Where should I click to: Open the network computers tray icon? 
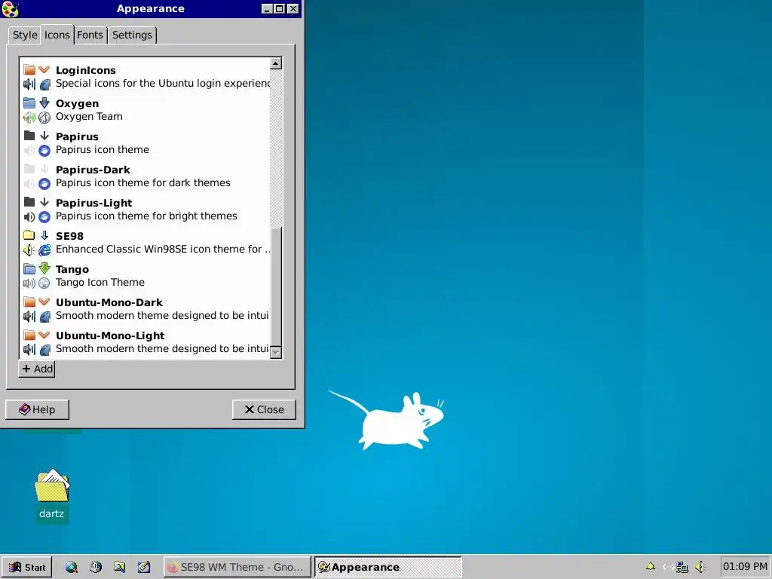682,567
